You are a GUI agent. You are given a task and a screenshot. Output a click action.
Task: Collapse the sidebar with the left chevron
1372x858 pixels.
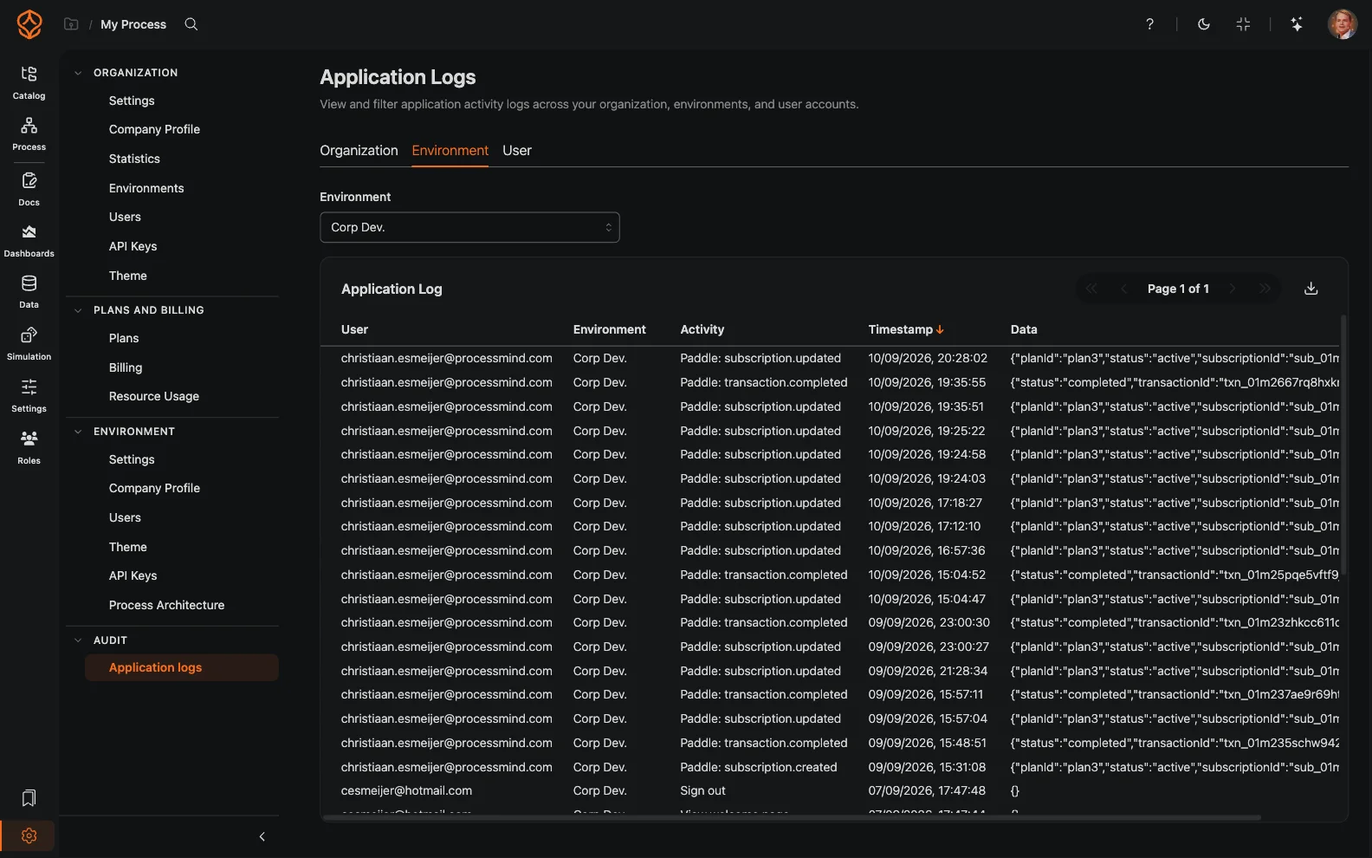coord(262,836)
